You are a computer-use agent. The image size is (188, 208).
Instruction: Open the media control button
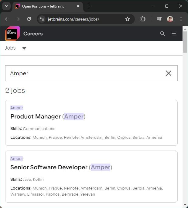click(159, 19)
